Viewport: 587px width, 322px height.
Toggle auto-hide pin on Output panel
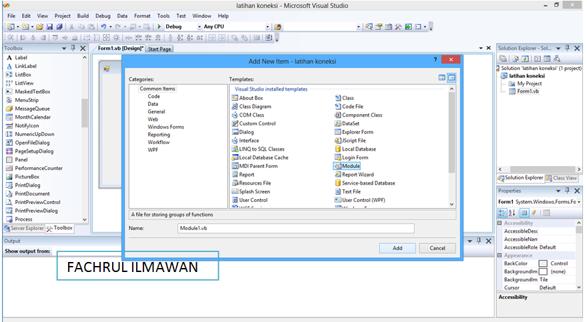click(x=479, y=241)
